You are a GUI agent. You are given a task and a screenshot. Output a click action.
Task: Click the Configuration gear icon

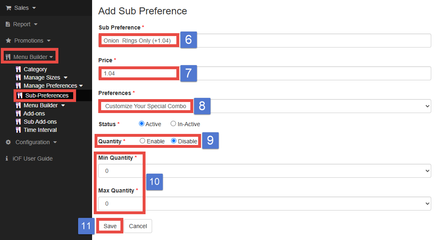(8, 142)
